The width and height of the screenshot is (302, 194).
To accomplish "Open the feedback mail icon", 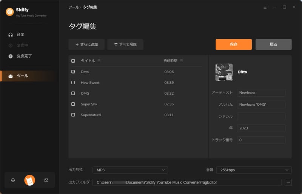I will click(x=46, y=180).
